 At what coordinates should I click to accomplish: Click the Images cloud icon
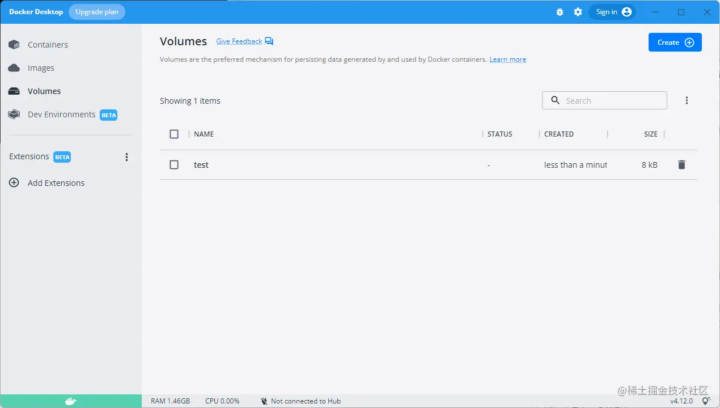[x=14, y=68]
